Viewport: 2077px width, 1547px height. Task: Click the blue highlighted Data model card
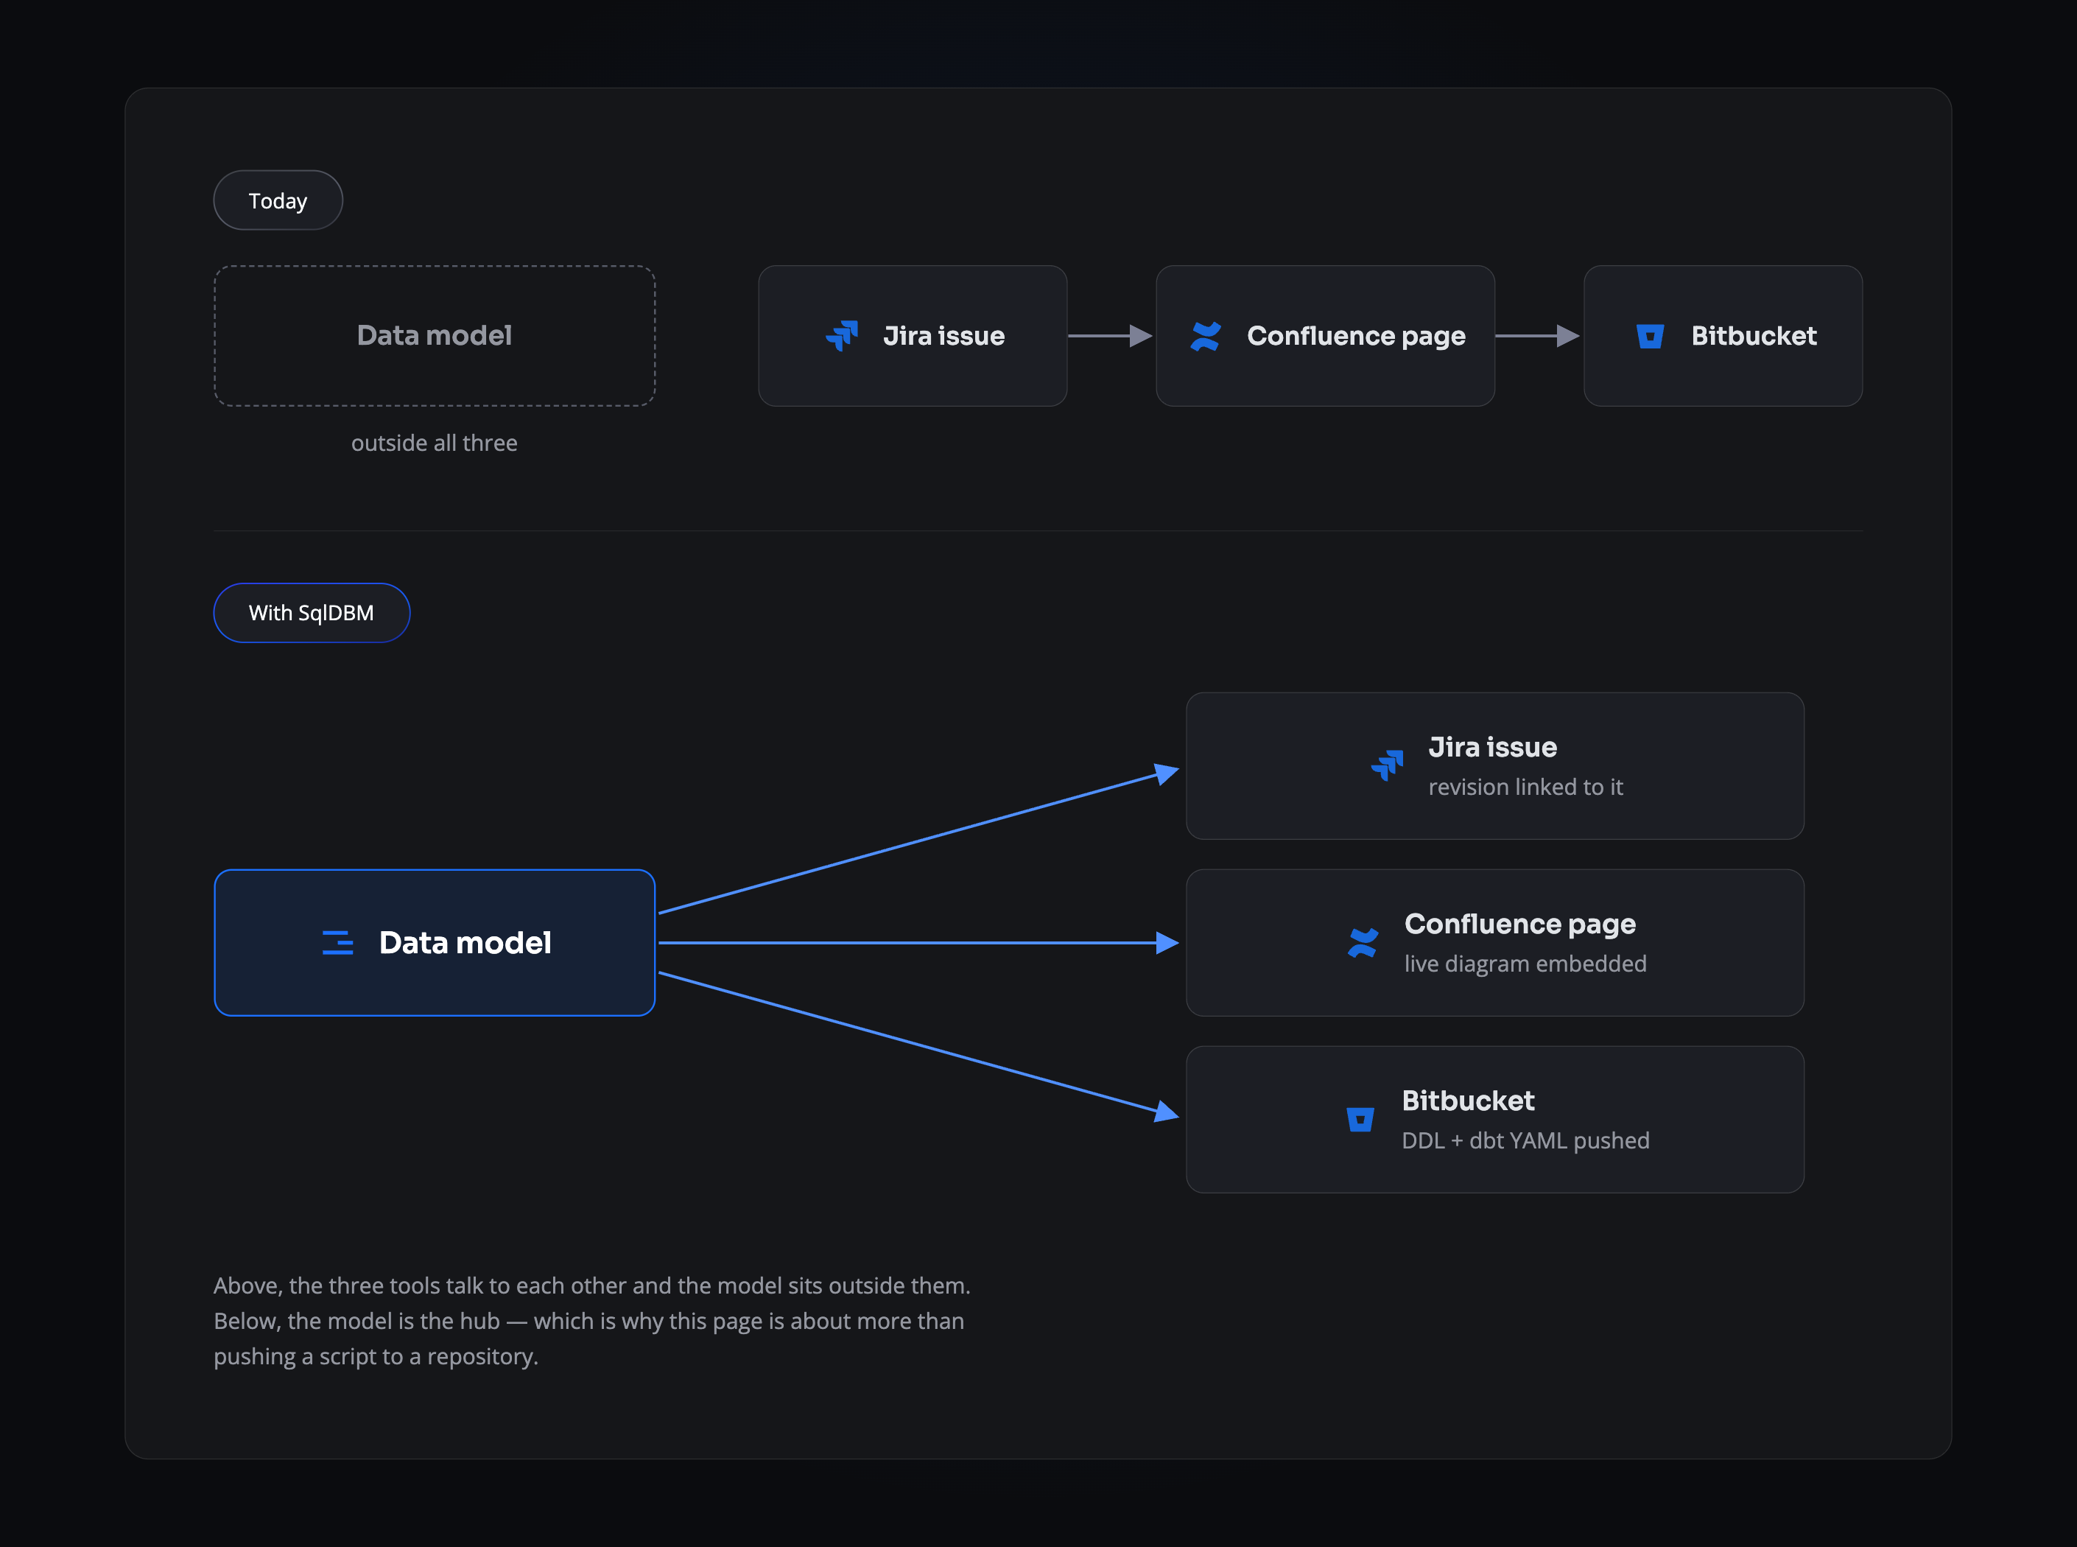click(x=435, y=942)
